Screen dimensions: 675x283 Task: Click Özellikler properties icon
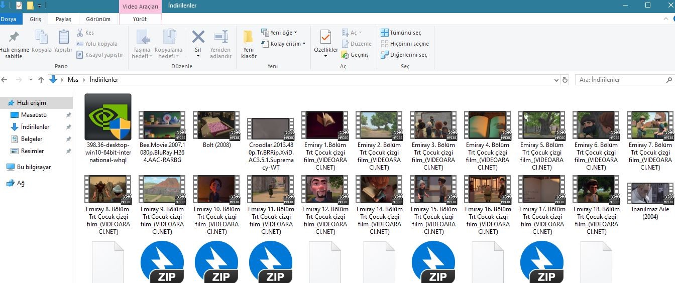tap(326, 44)
